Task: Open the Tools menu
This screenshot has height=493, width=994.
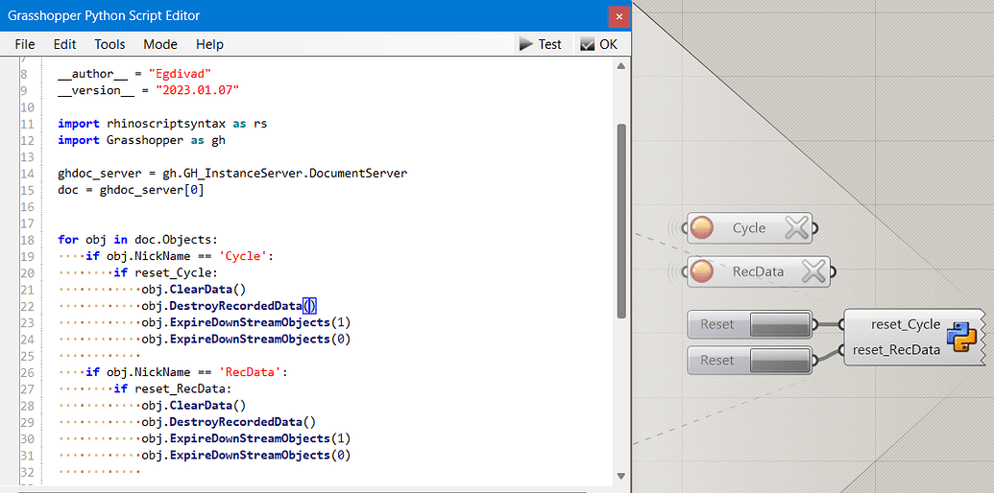Action: coord(109,44)
